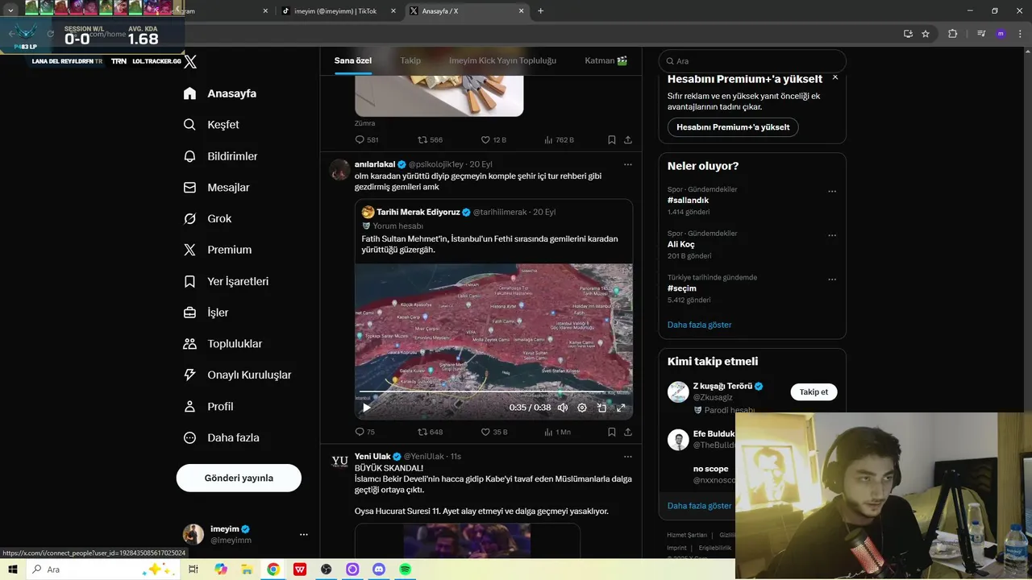Click the Ara search field on X

(x=752, y=61)
